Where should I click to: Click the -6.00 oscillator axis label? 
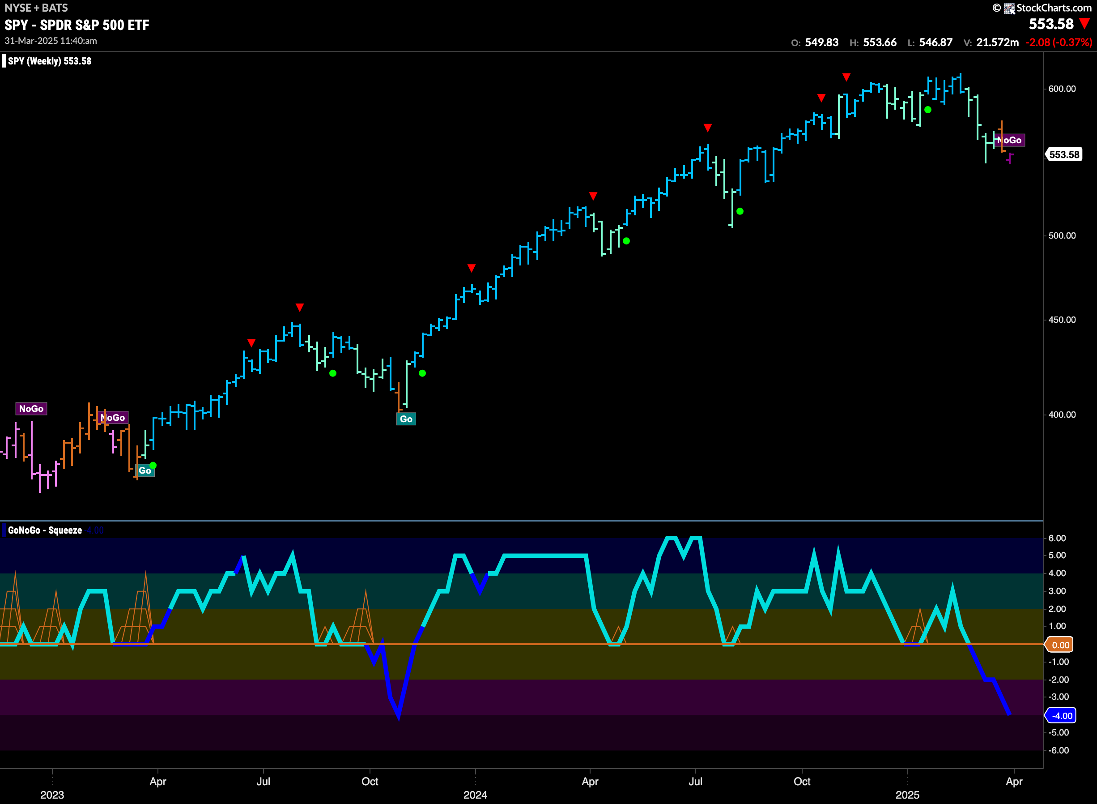click(x=1059, y=750)
